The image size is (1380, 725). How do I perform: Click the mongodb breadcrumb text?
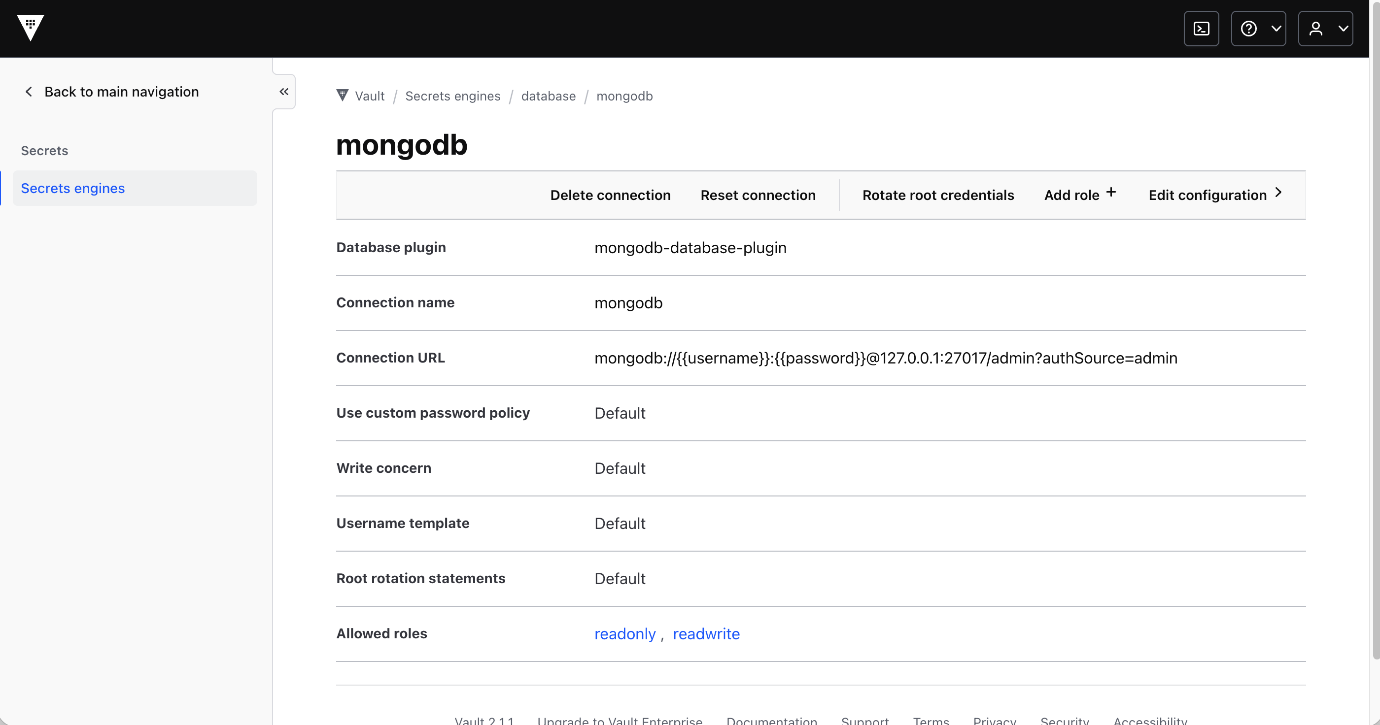[624, 96]
